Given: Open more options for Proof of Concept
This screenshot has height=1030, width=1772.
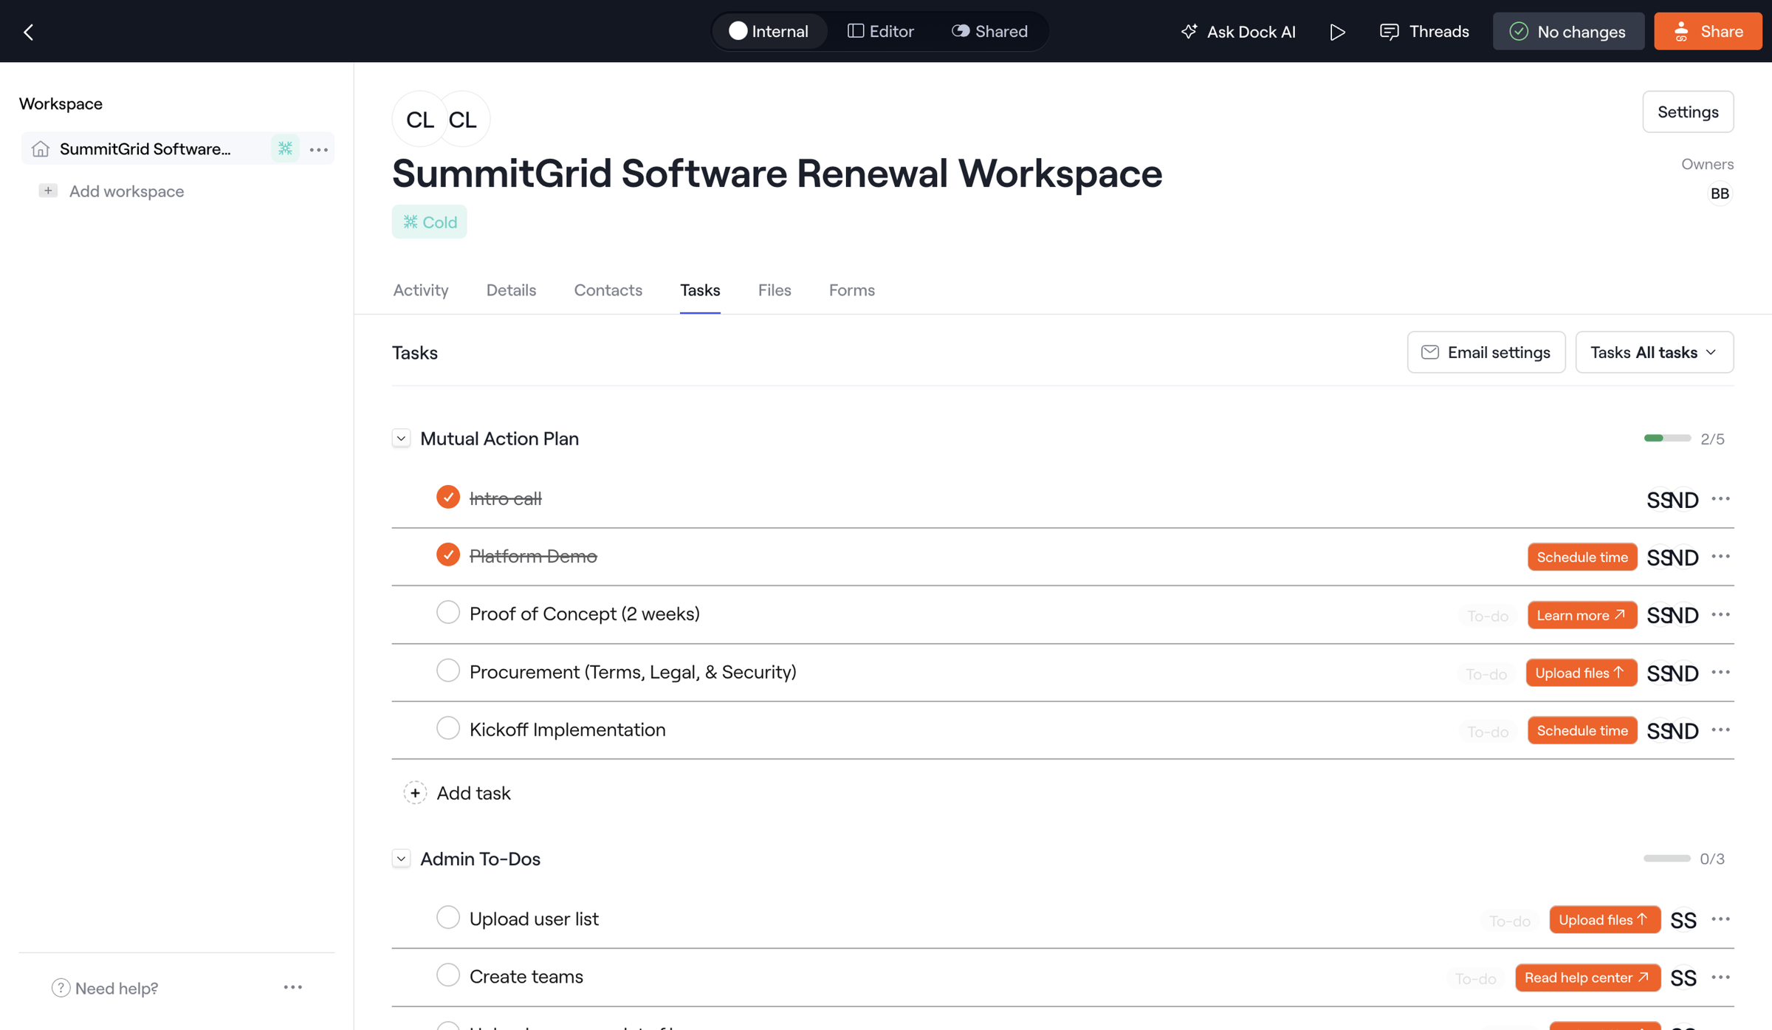Looking at the screenshot, I should click(x=1720, y=614).
